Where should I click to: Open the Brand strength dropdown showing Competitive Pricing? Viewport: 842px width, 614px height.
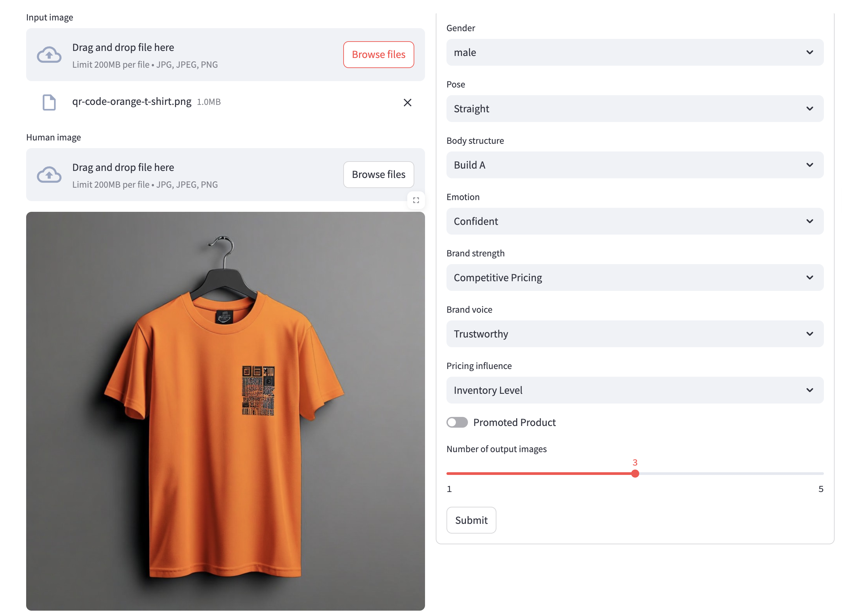[x=635, y=278]
